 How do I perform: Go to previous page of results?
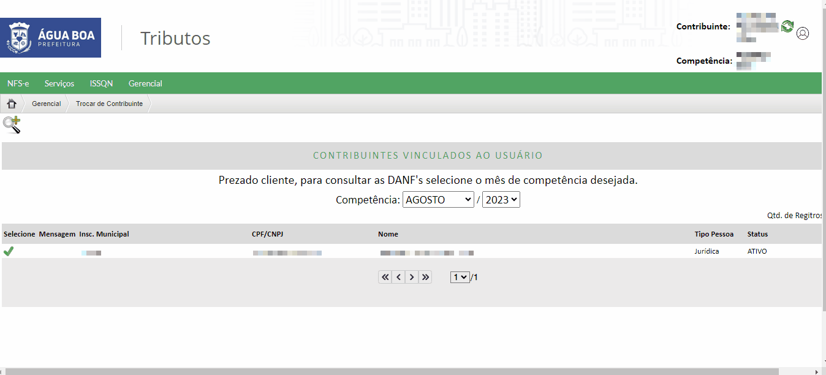[398, 277]
